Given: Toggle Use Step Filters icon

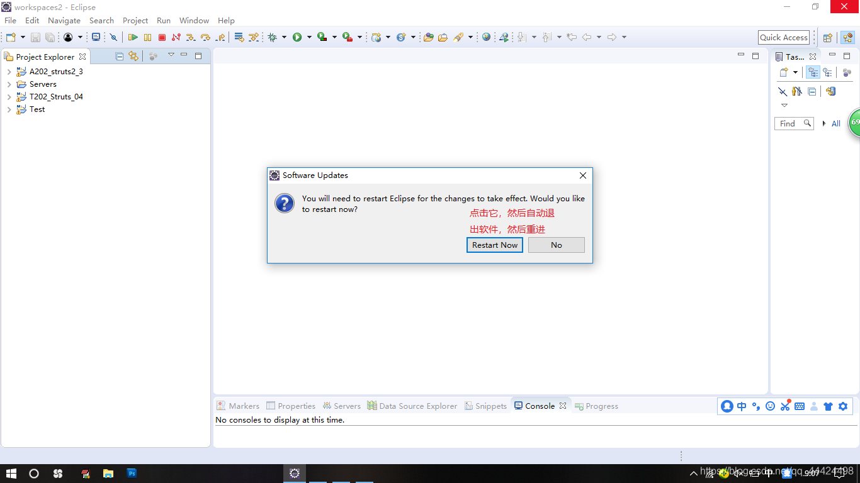Looking at the screenshot, I should coord(254,37).
